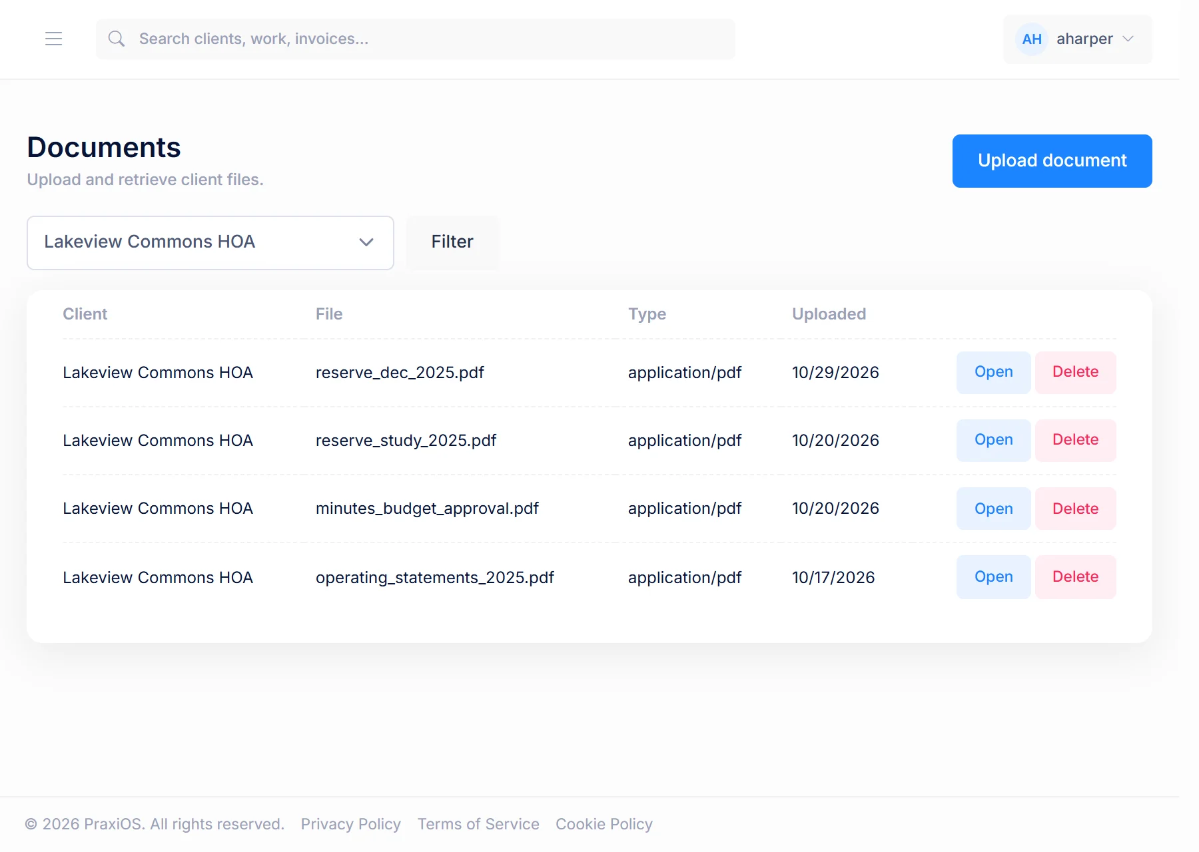Open the Cookie Policy link
1199x852 pixels.
click(x=604, y=824)
